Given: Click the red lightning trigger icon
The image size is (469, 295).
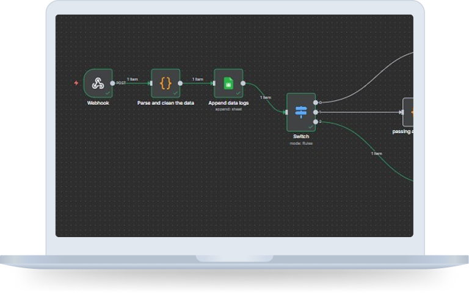Looking at the screenshot, I should pos(76,83).
